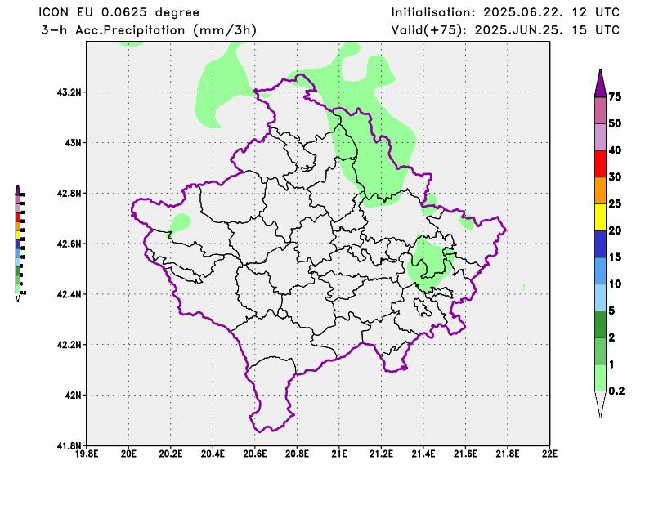Click the '20.2E' longitude label

click(x=171, y=454)
